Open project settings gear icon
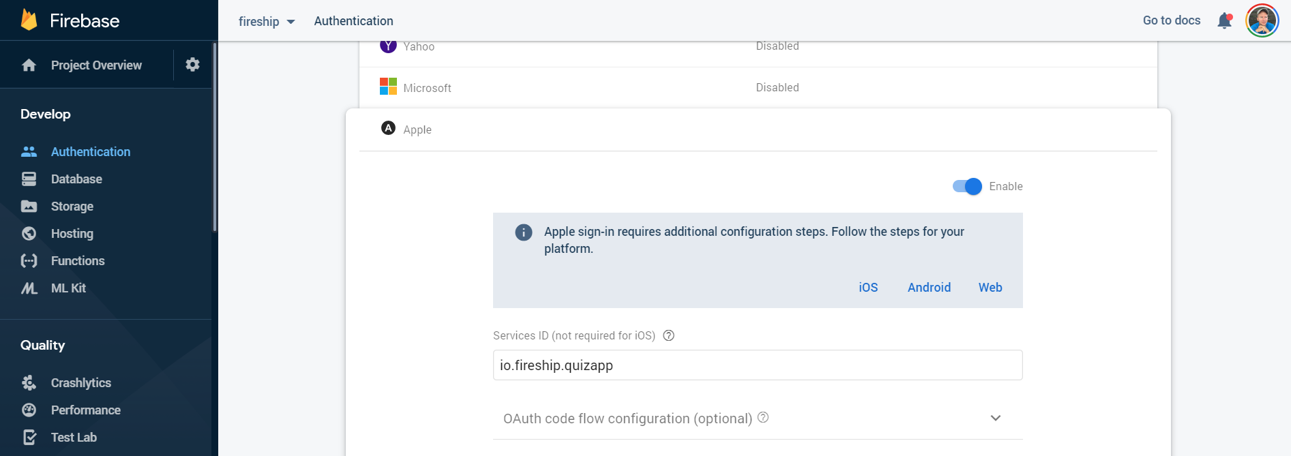This screenshot has width=1291, height=456. coord(192,65)
